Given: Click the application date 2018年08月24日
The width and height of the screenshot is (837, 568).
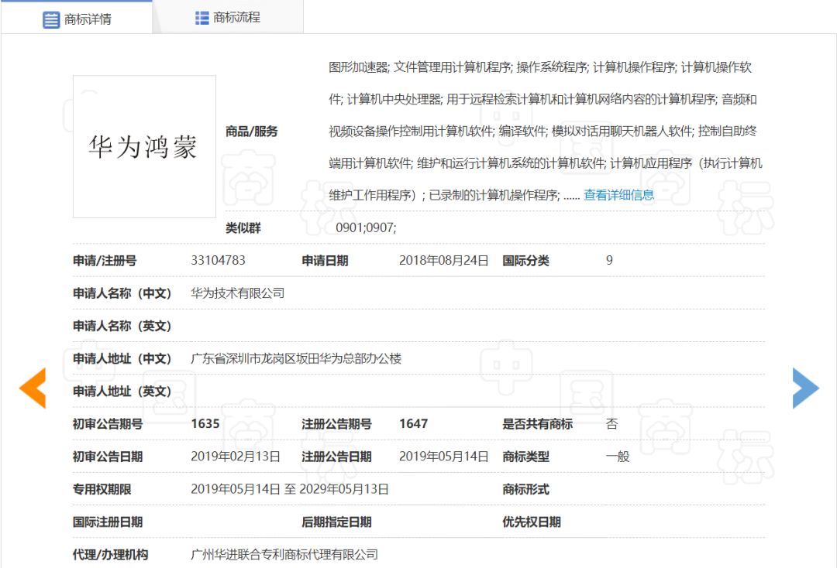Looking at the screenshot, I should (444, 261).
